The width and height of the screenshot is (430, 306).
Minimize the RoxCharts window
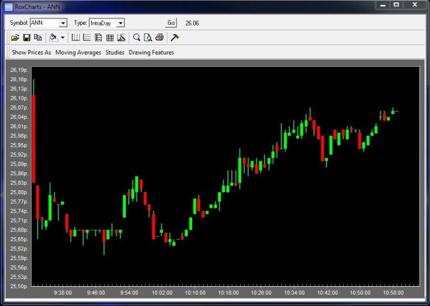tap(383, 5)
